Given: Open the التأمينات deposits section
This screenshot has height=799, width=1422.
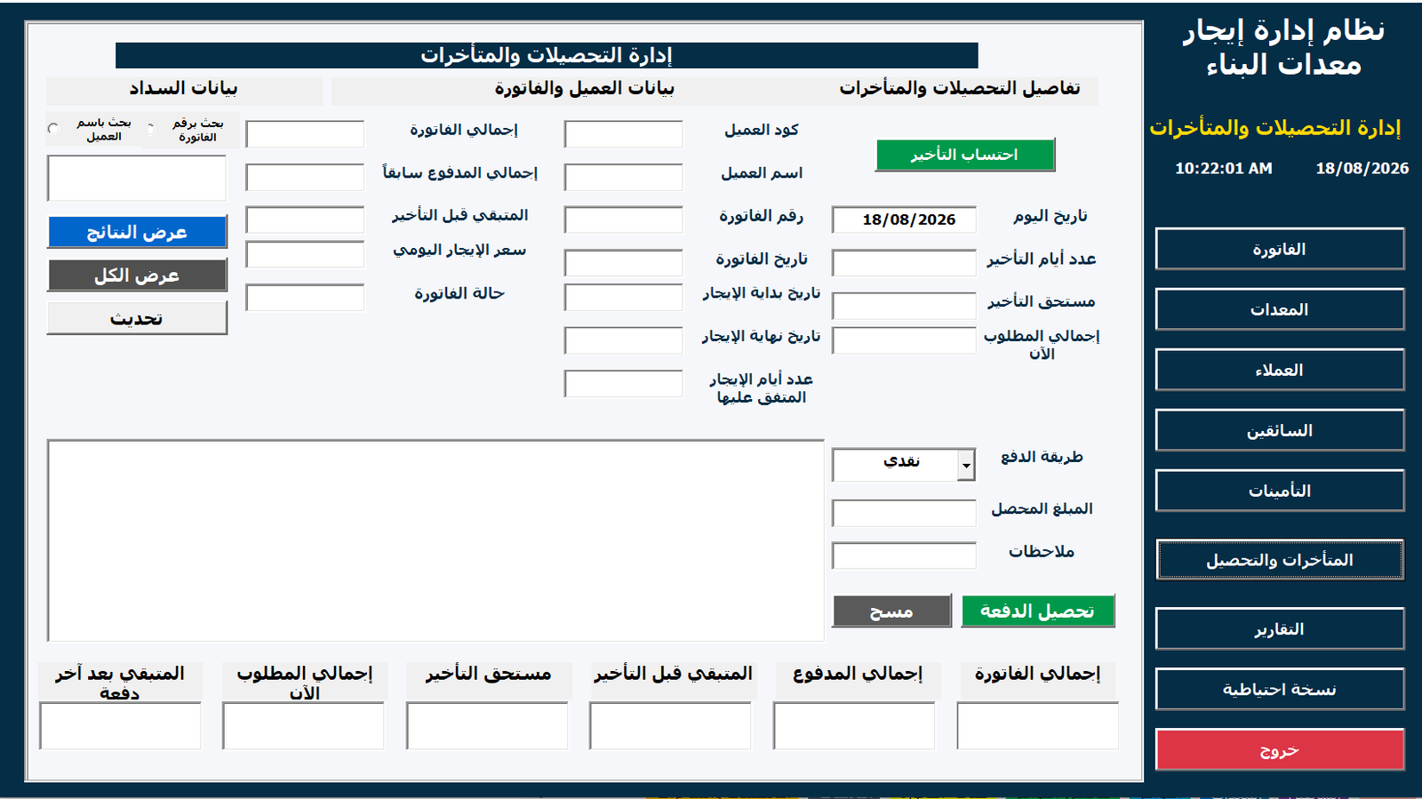Looking at the screenshot, I should point(1280,491).
